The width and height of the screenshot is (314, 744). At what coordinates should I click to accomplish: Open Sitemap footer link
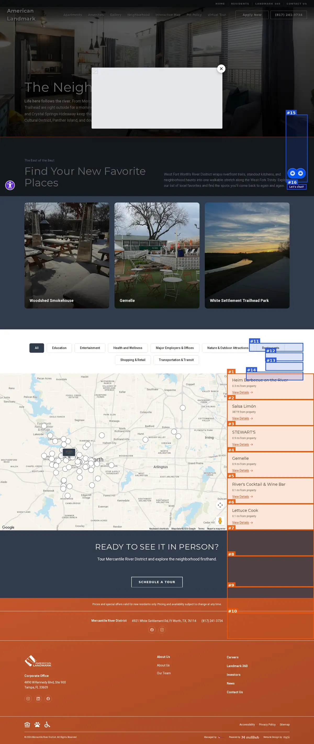coord(284,724)
